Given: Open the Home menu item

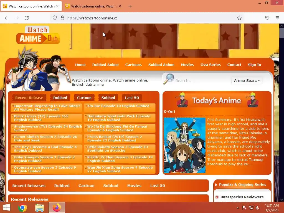Looking at the screenshot, I should click(80, 65).
